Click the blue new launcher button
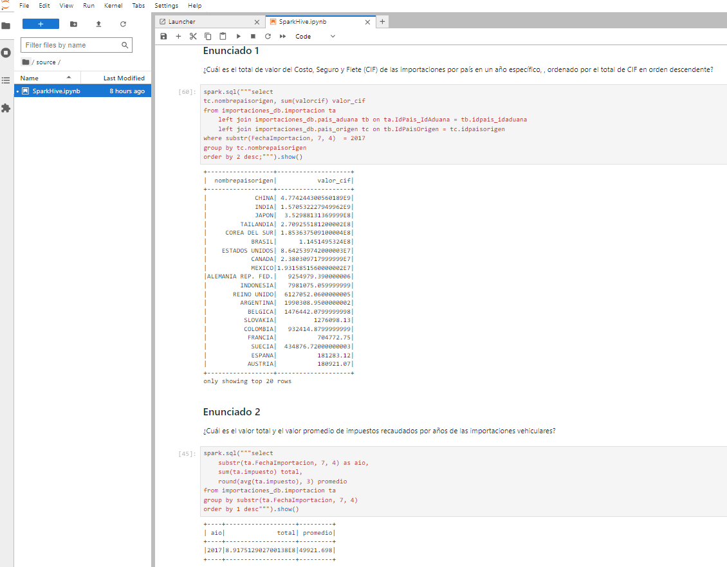 (41, 24)
